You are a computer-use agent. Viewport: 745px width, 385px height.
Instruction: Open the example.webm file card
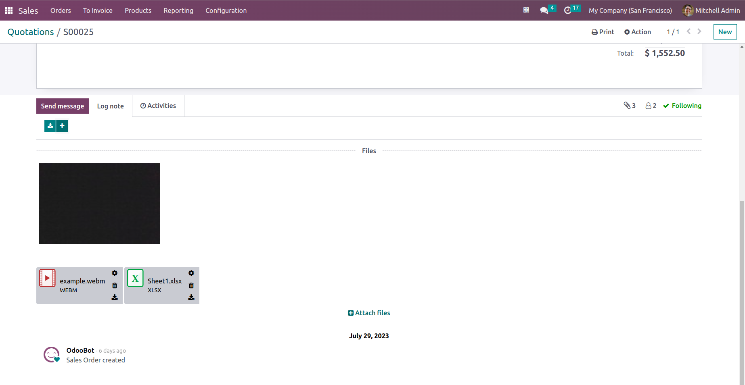click(x=80, y=285)
